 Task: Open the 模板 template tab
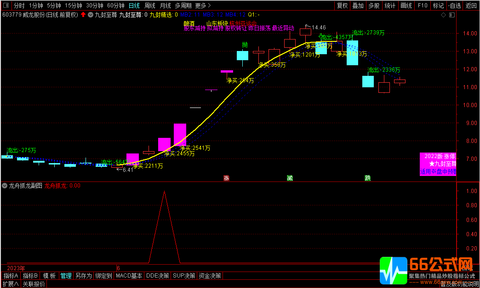tap(49, 276)
